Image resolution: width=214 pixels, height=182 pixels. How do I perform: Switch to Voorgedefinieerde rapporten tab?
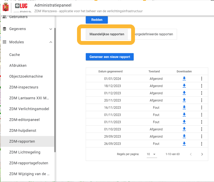(x=154, y=34)
